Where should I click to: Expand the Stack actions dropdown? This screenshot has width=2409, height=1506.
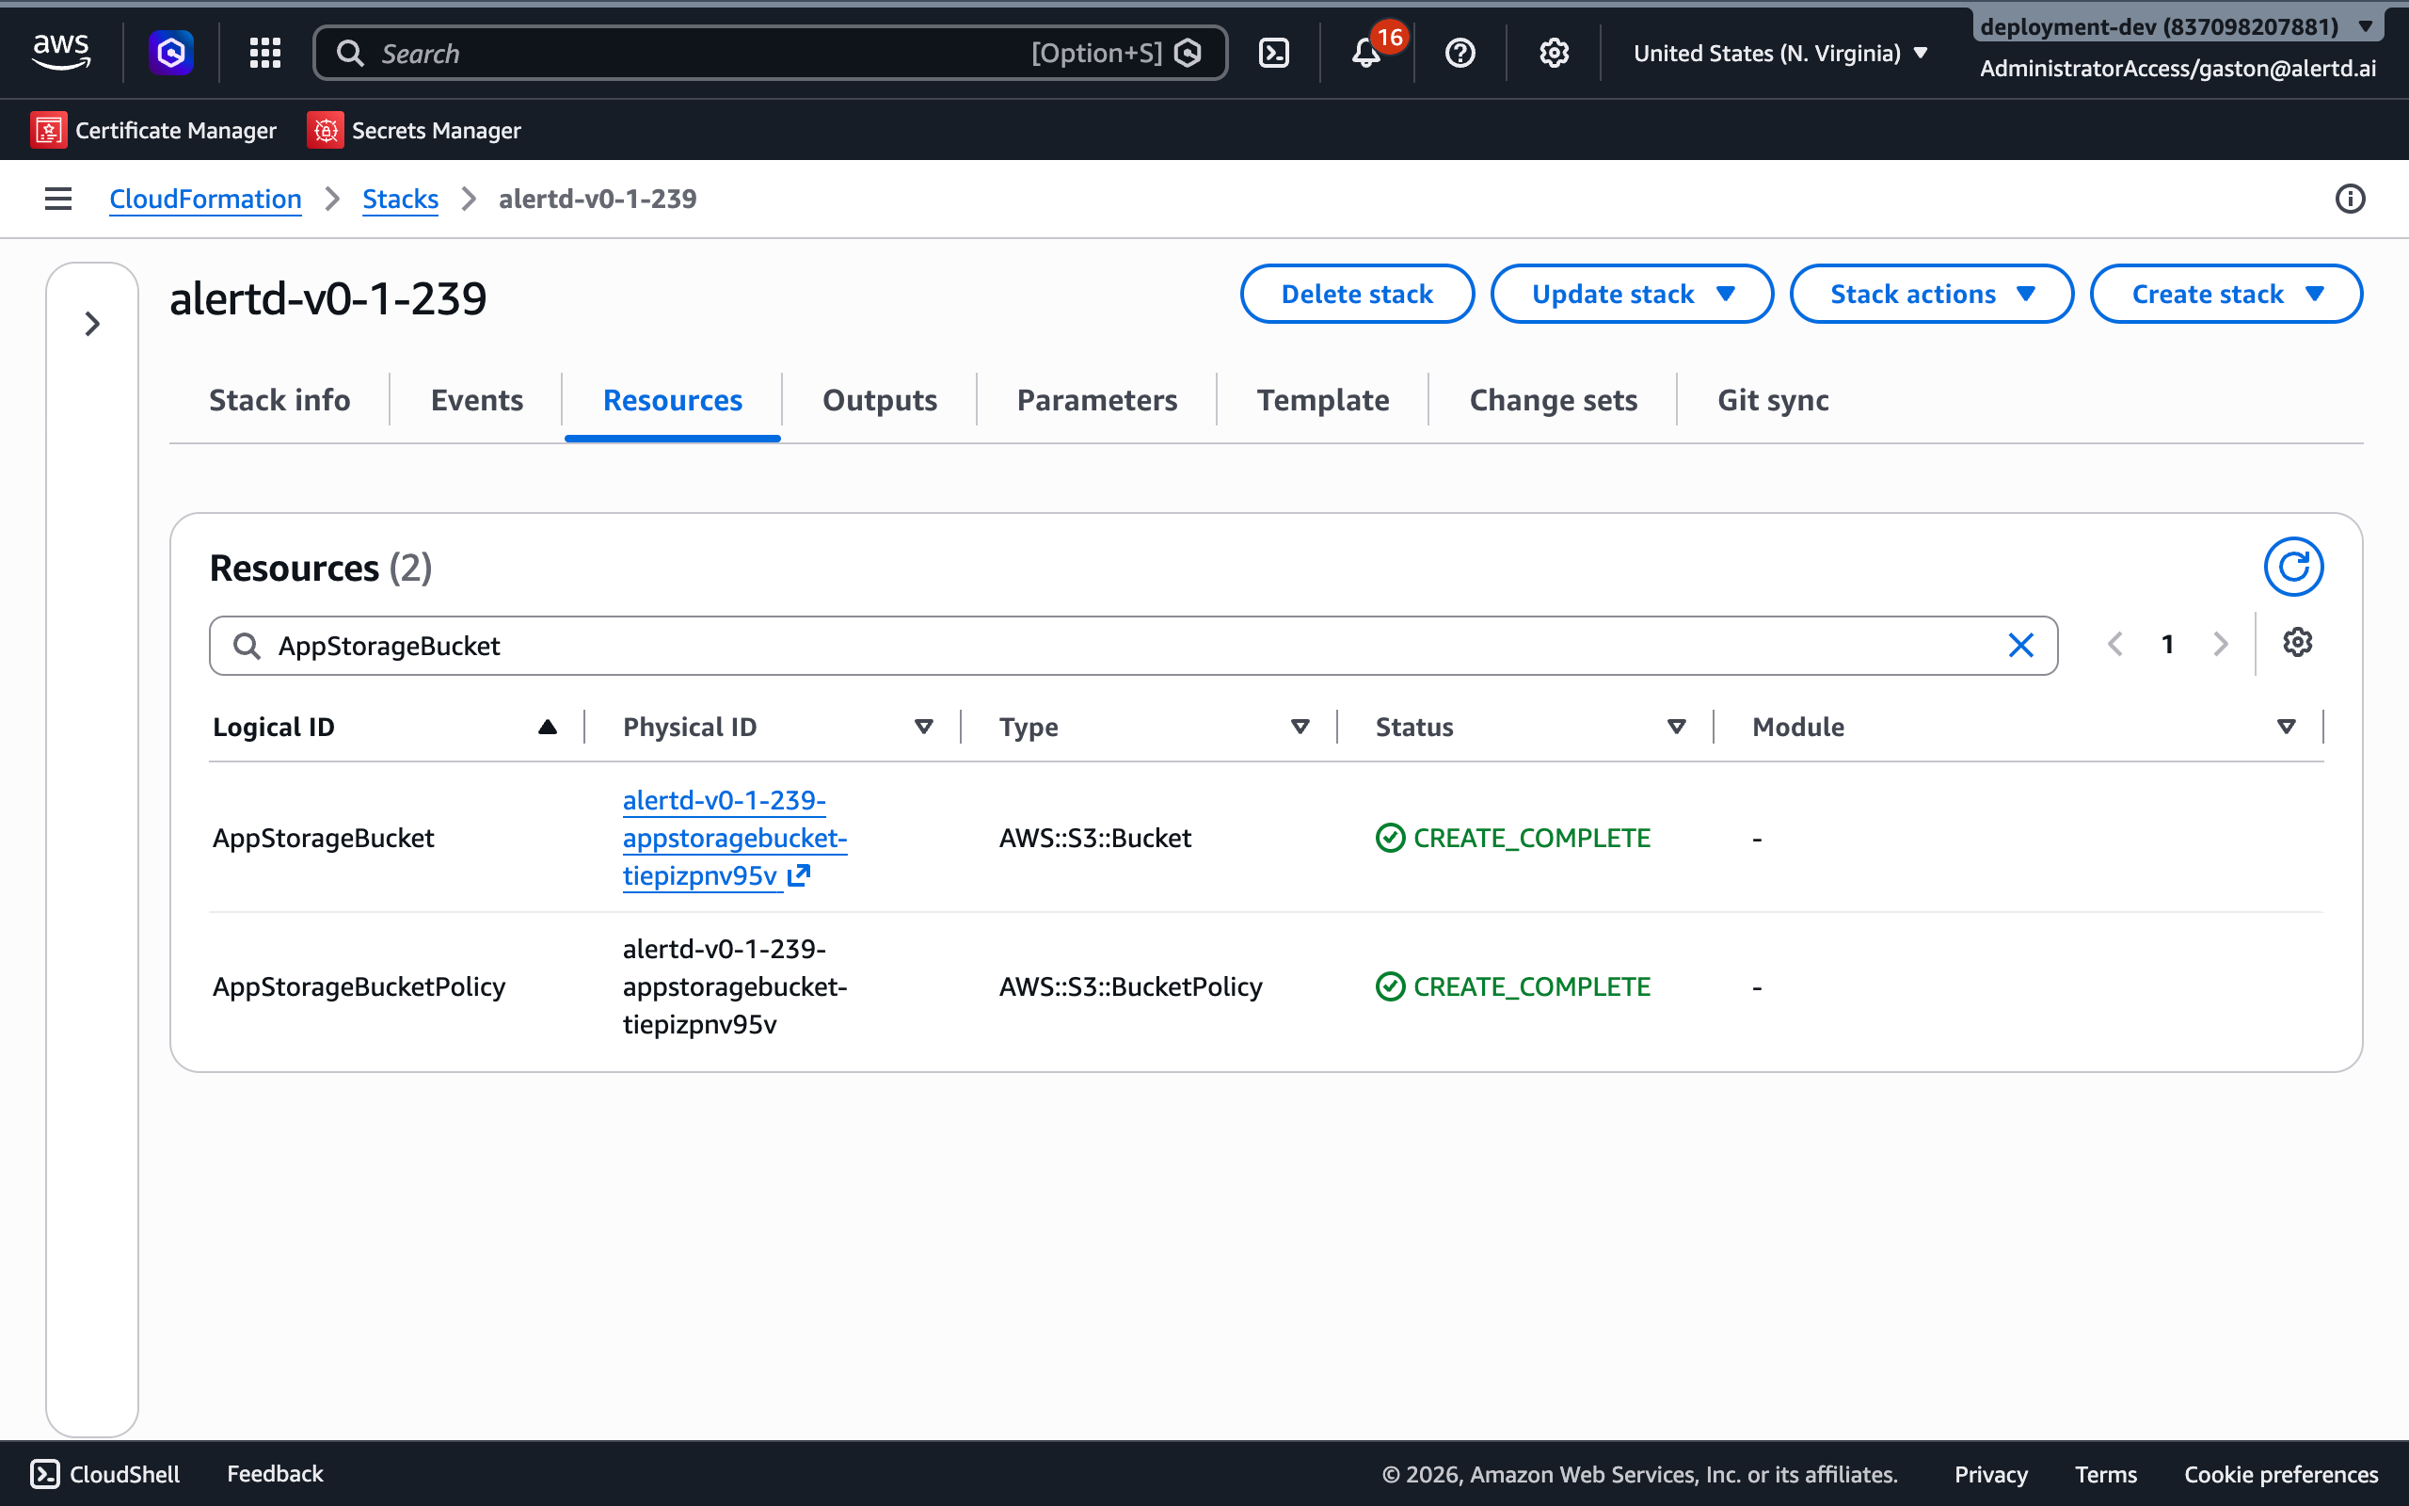[1931, 294]
